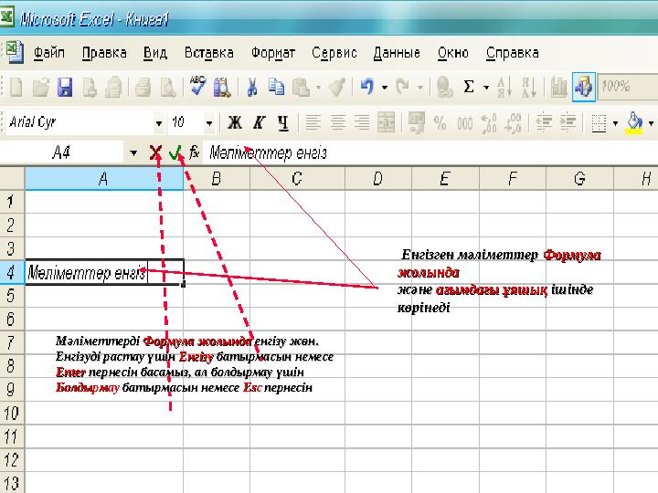Open the Arial Cyr font dropdown
Screen dimensions: 658x493
(x=159, y=123)
